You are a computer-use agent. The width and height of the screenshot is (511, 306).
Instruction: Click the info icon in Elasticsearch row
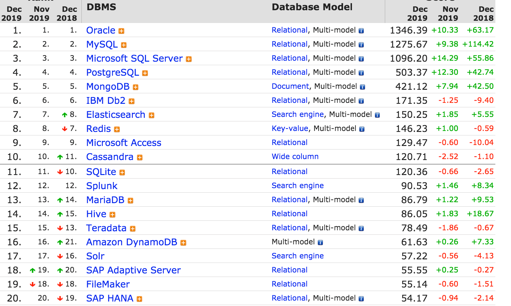[x=377, y=115]
